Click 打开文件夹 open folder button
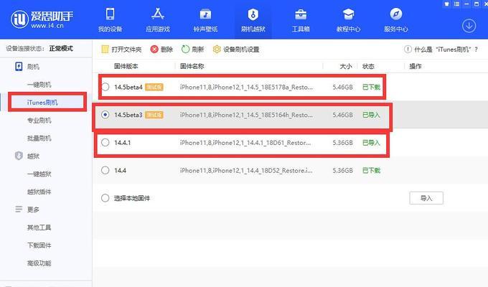Image resolution: width=488 pixels, height=287 pixels. pyautogui.click(x=122, y=50)
